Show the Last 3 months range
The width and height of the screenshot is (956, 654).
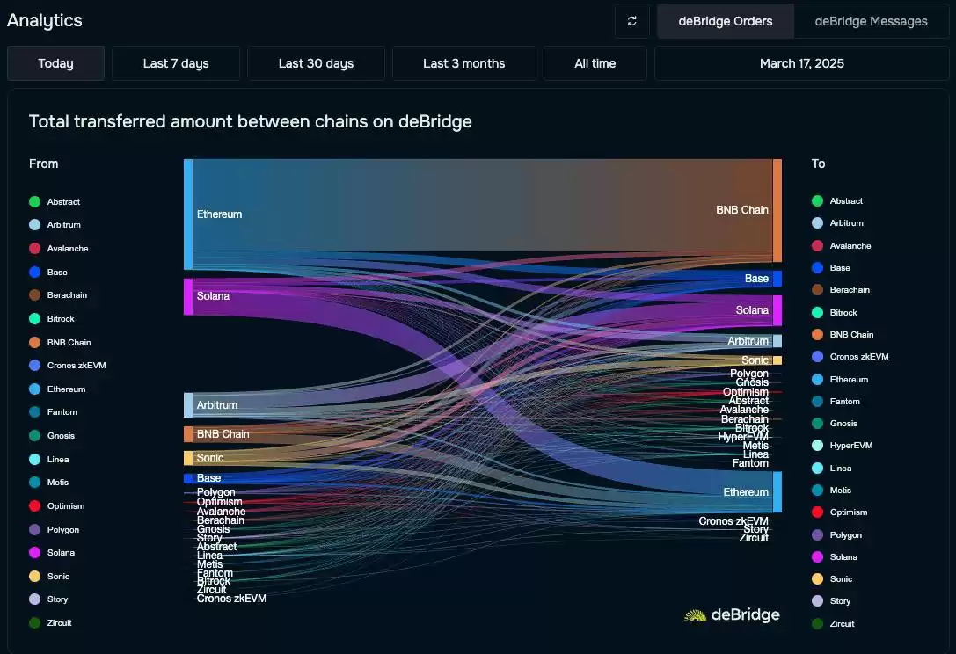click(x=464, y=63)
